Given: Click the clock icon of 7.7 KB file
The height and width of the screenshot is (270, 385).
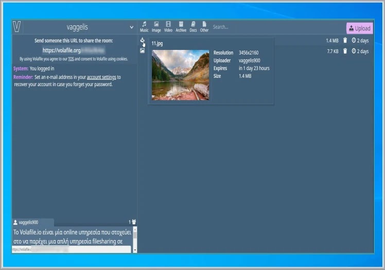Looking at the screenshot, I should pos(354,51).
